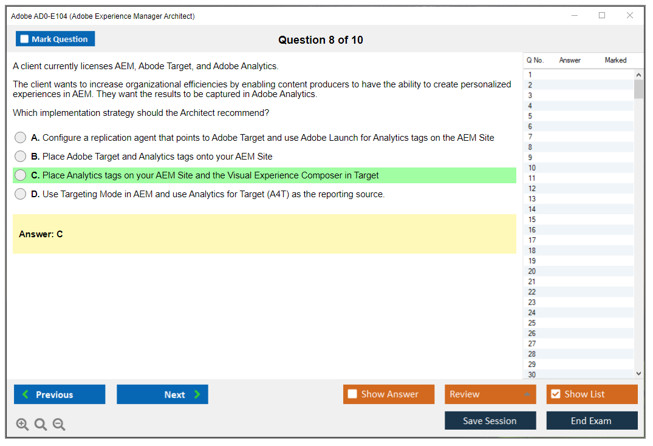This screenshot has width=653, height=446.
Task: Select answer option A radio button
Action: pyautogui.click(x=21, y=138)
